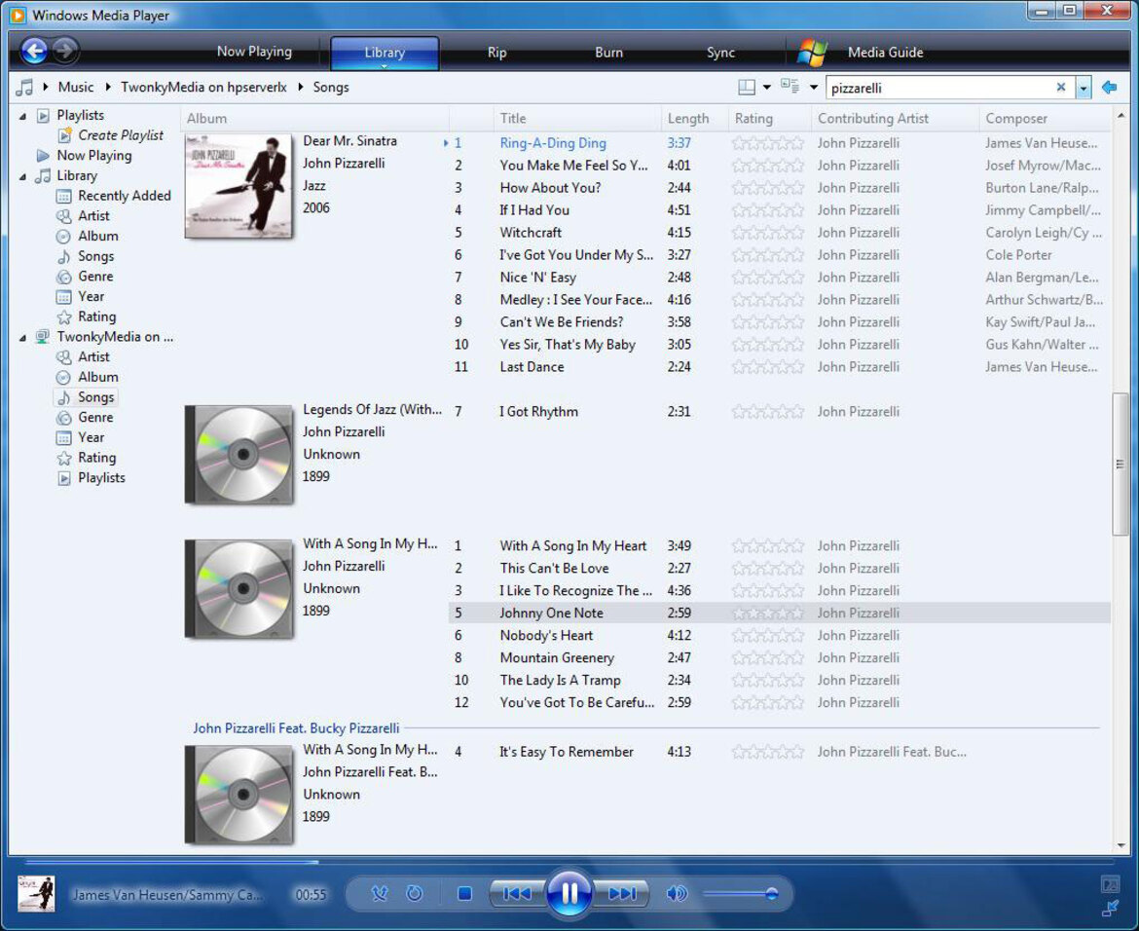Skip to the next track
Image resolution: width=1139 pixels, height=931 pixels.
pos(622,893)
